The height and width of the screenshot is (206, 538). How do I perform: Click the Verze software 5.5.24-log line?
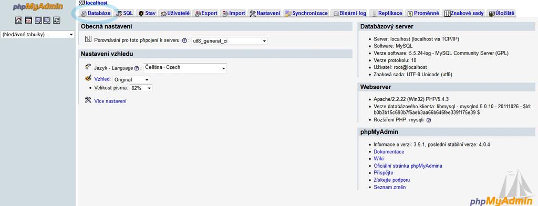(441, 53)
